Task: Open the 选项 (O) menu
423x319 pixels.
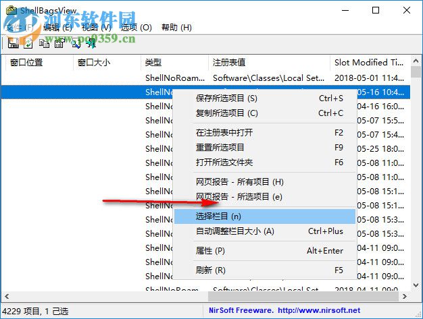Action: click(136, 28)
